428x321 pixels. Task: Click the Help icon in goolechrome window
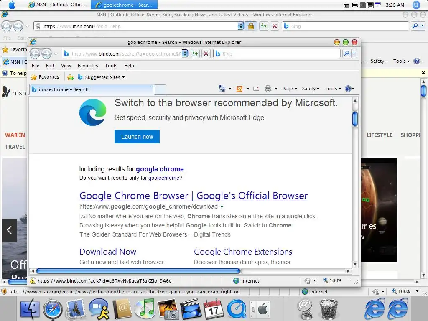pyautogui.click(x=348, y=89)
